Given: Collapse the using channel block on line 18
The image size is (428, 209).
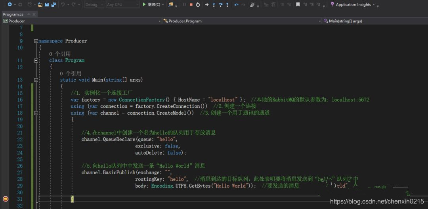Looking at the screenshot, I should tap(36, 113).
